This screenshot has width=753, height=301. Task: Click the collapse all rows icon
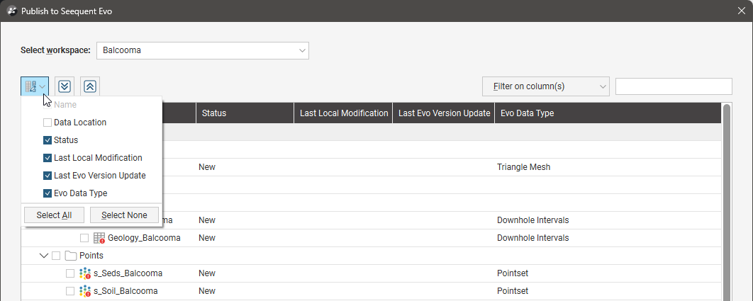coord(90,86)
